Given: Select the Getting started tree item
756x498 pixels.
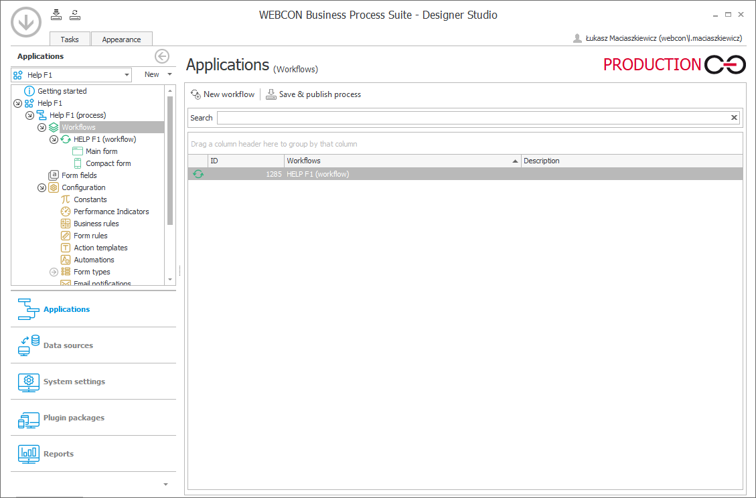Looking at the screenshot, I should [x=62, y=91].
